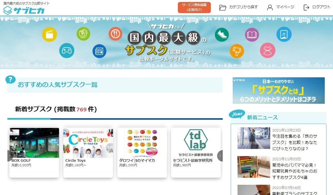This screenshot has width=333, height=195.
Task: Click the 月額1,000円 price text
Action: (128, 165)
